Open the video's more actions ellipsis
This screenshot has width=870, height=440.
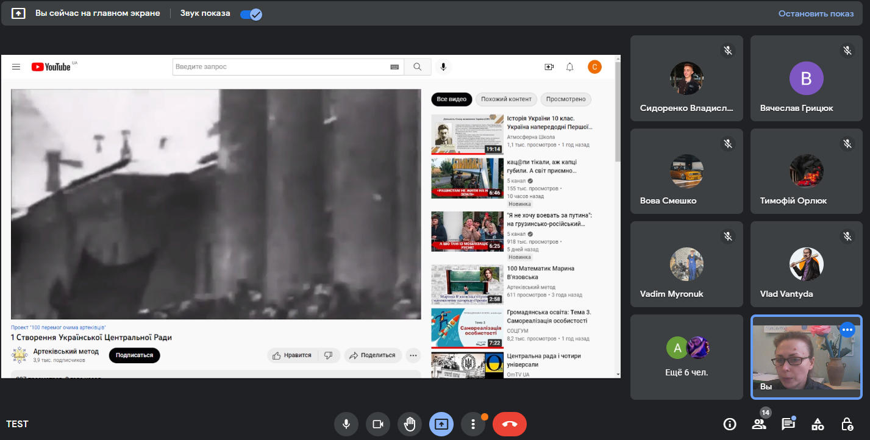[413, 355]
